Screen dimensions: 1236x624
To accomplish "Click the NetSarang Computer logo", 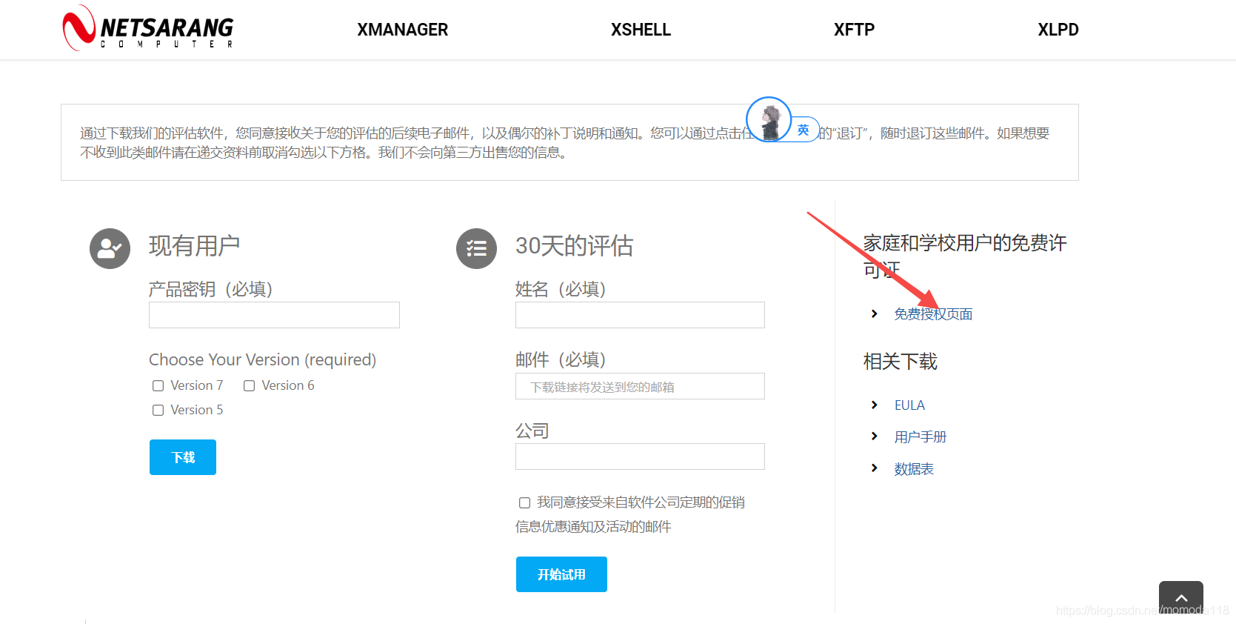I will pyautogui.click(x=148, y=28).
